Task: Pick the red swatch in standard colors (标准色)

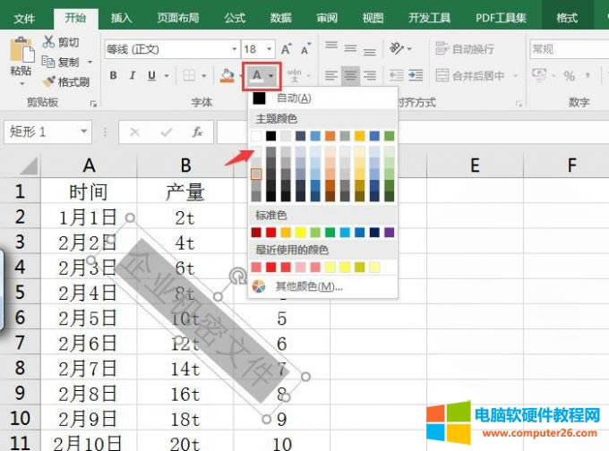Action: tap(271, 232)
